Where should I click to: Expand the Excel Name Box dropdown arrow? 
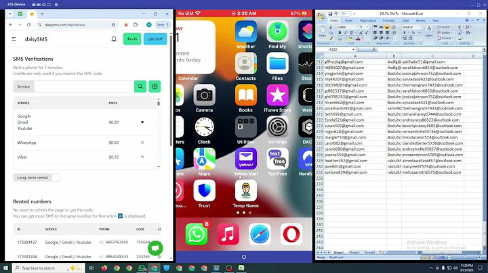coord(353,49)
